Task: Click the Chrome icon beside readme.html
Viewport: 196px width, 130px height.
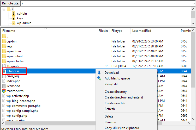Action: click(x=4, y=91)
